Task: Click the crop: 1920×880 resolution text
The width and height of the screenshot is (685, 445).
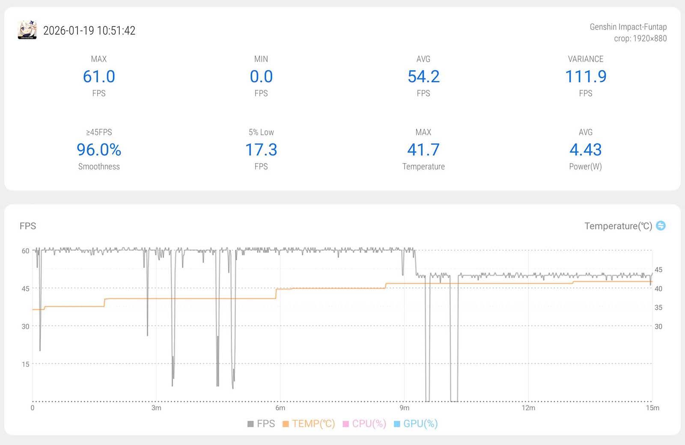Action: coord(640,38)
